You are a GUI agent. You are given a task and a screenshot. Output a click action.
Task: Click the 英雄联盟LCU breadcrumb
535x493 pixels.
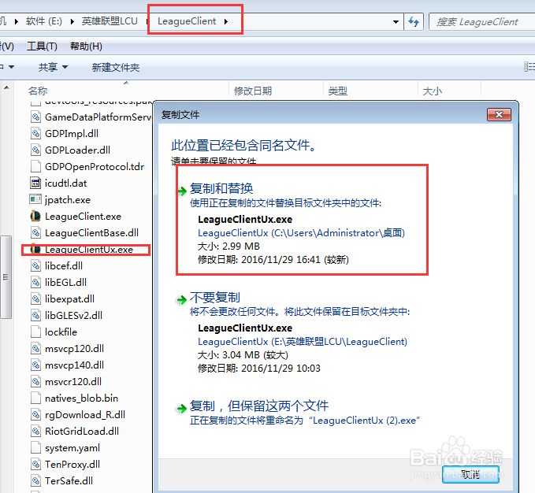tap(110, 21)
